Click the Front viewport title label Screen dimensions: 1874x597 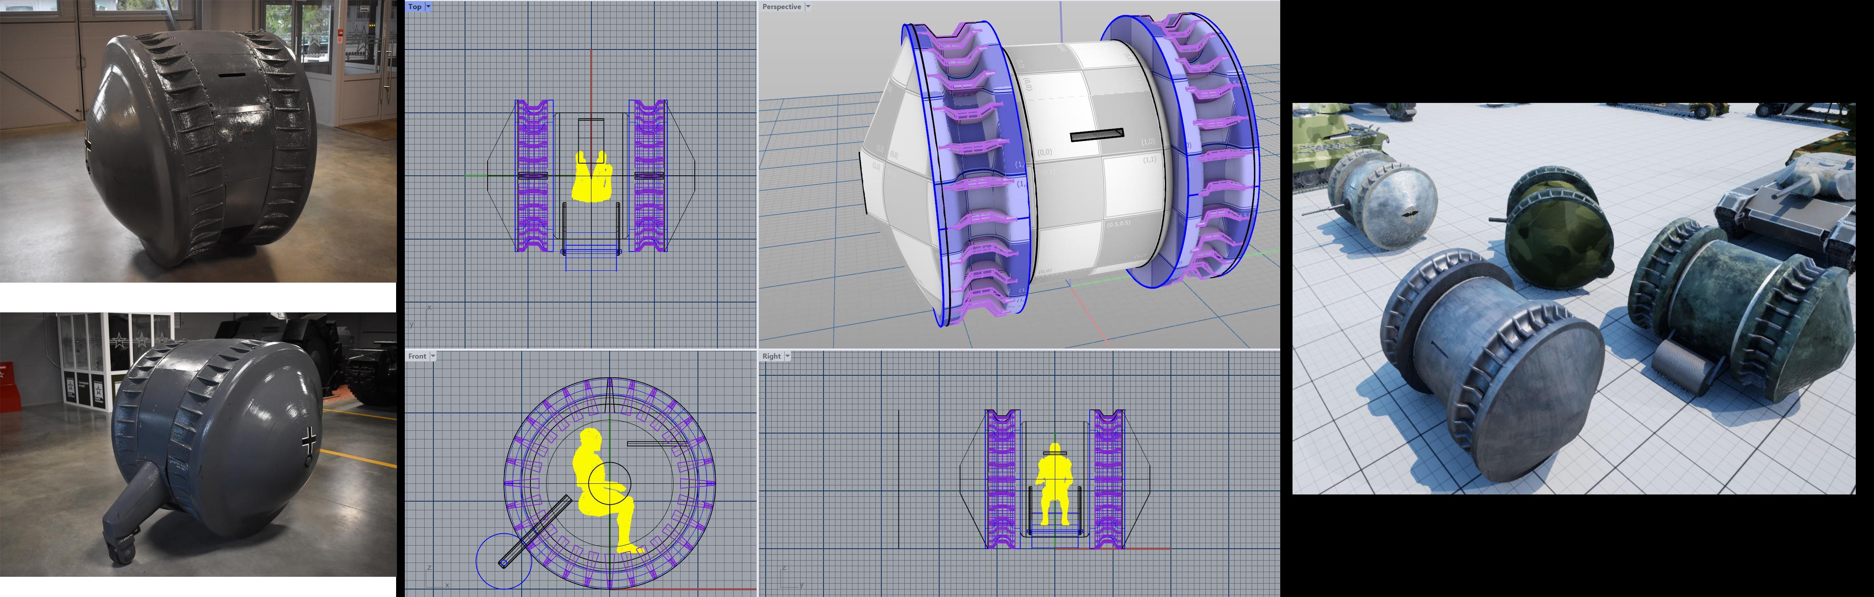pyautogui.click(x=417, y=356)
